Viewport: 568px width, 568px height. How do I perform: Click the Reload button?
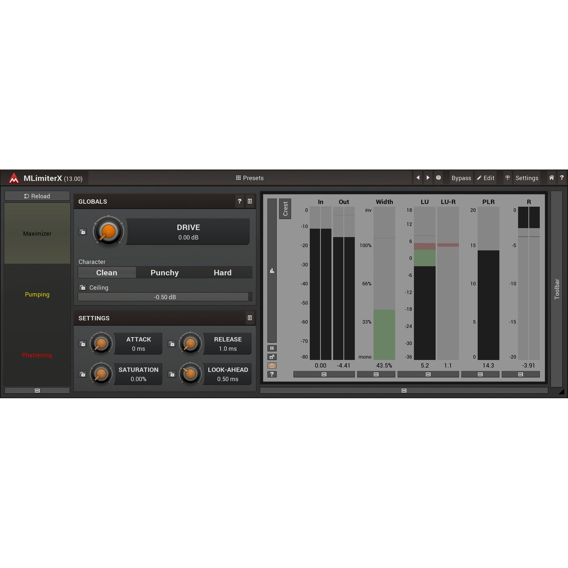[37, 196]
